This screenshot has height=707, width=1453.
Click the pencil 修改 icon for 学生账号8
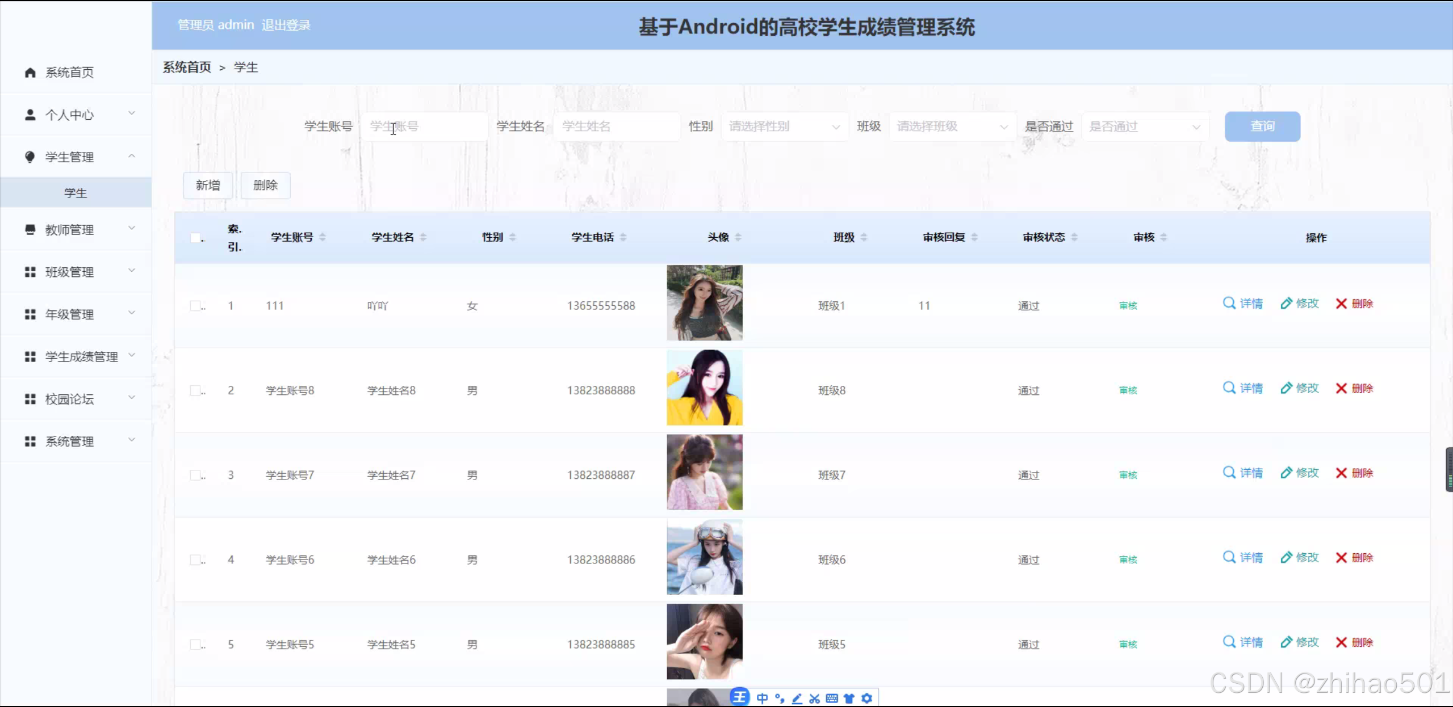coord(1286,388)
